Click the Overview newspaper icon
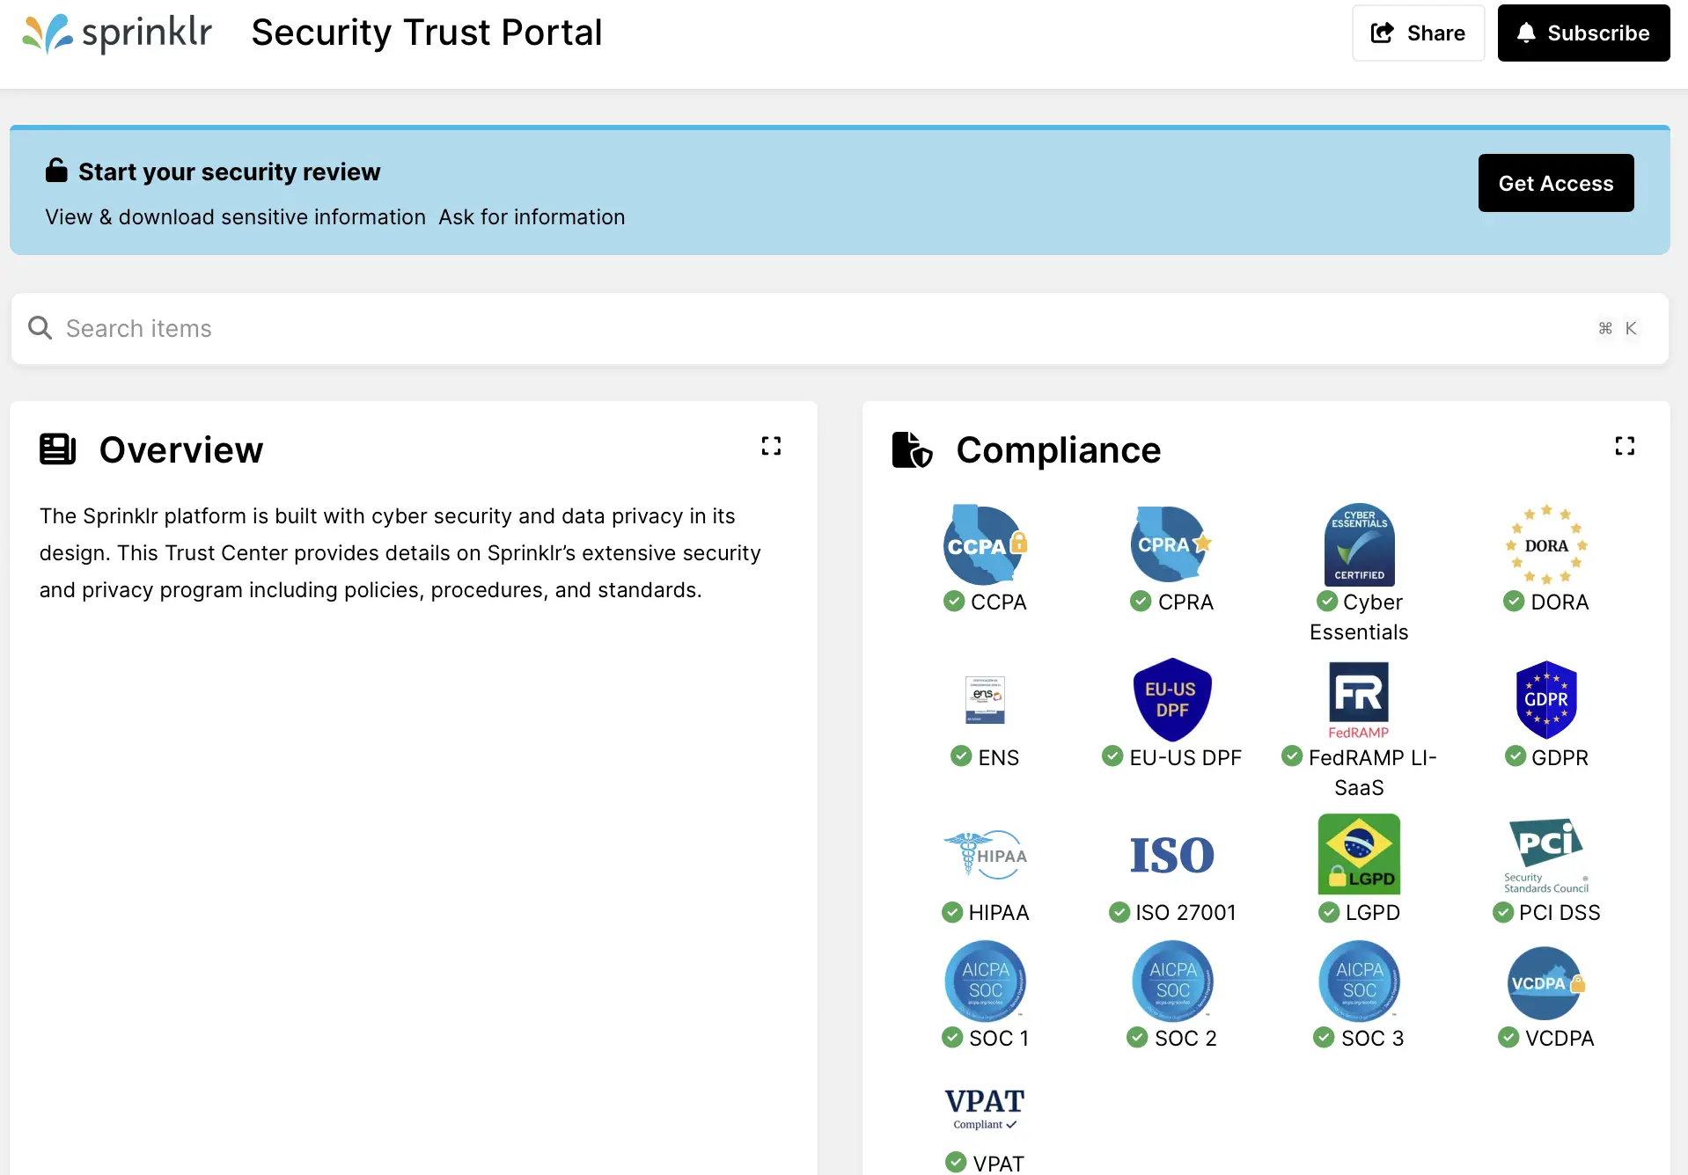The height and width of the screenshot is (1175, 1688). [58, 449]
